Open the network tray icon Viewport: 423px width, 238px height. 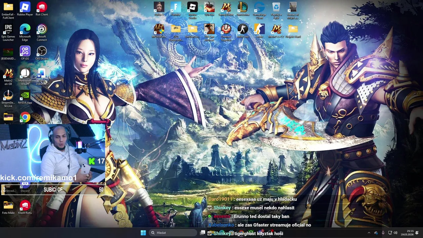(390, 233)
